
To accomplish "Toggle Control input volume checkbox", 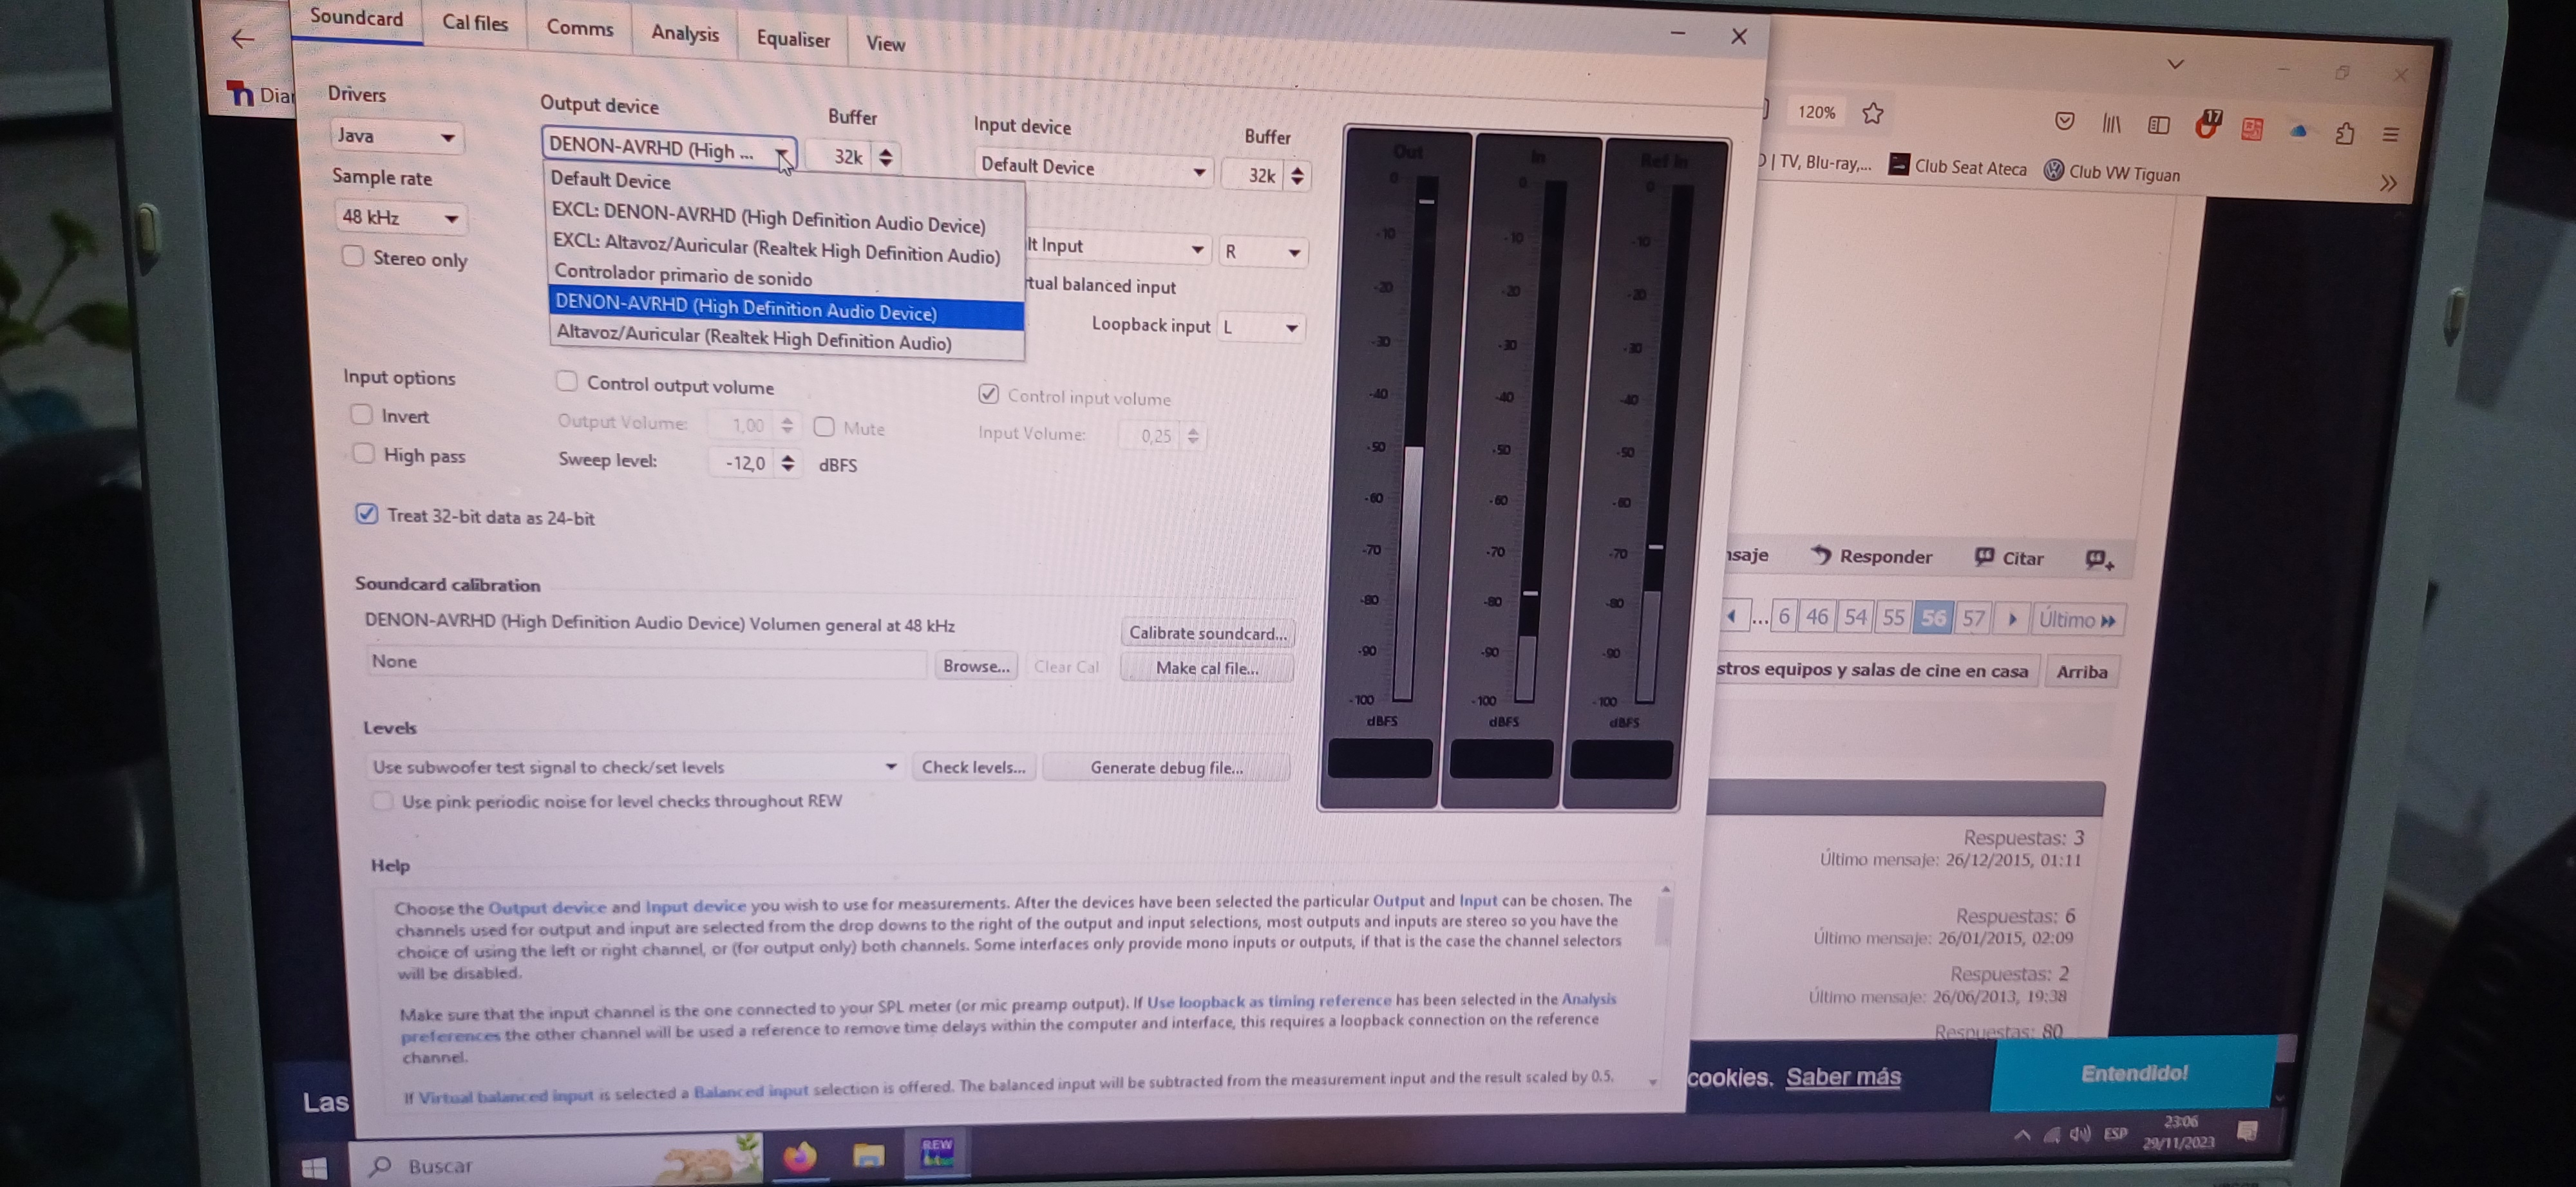I will (988, 394).
